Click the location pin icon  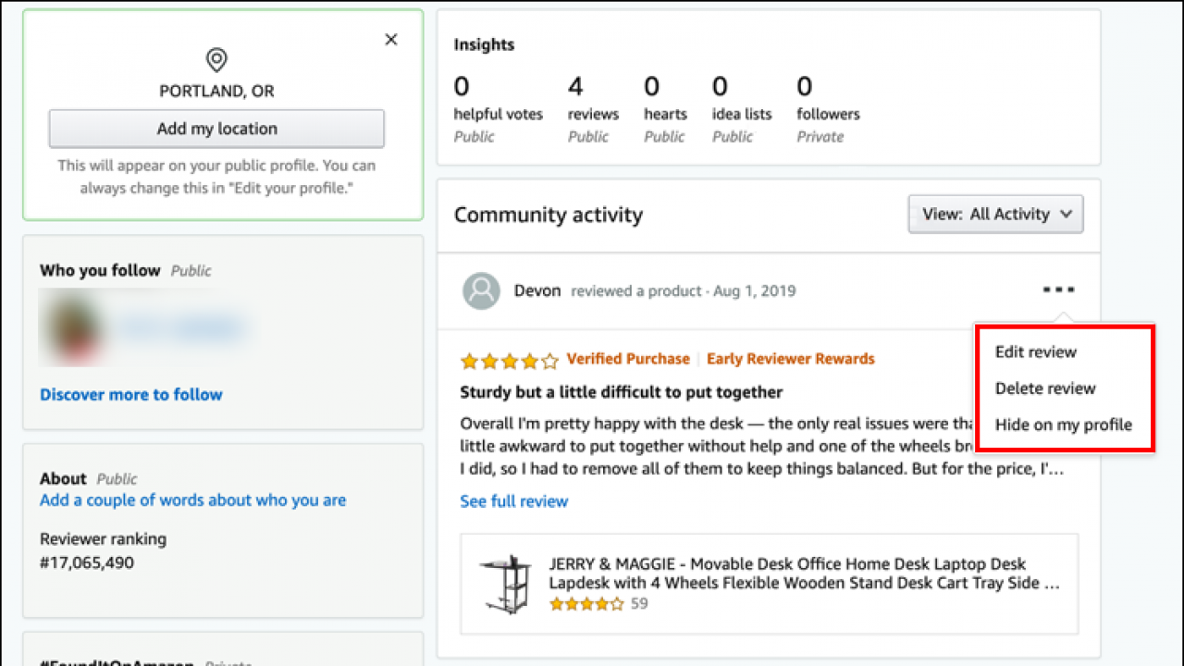[216, 59]
